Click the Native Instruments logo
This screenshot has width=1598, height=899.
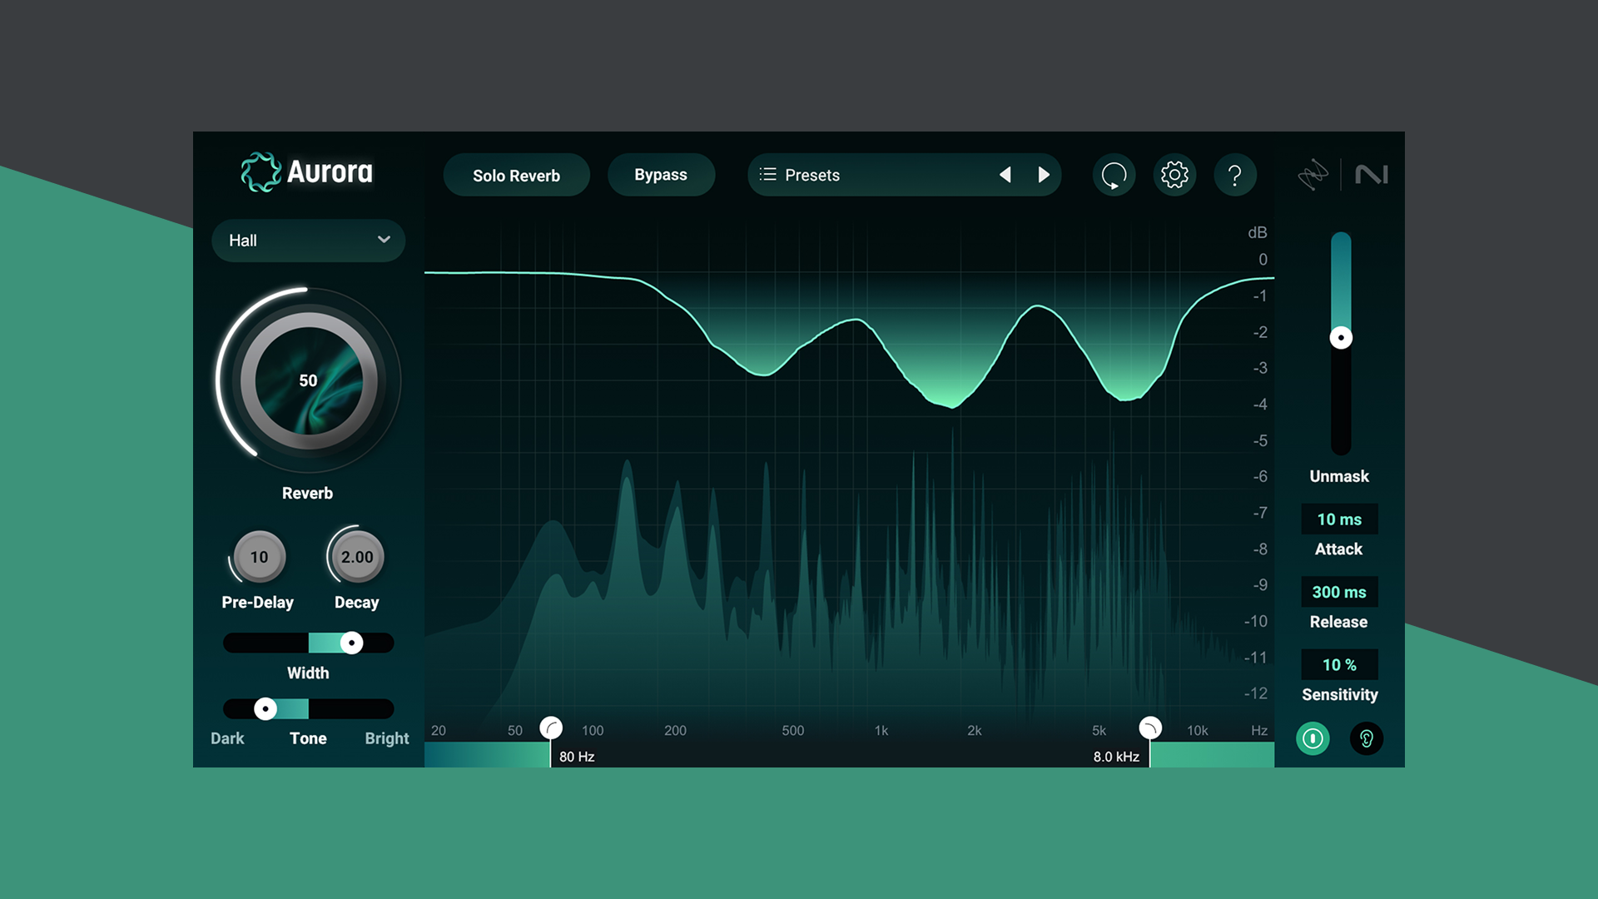pos(1372,175)
